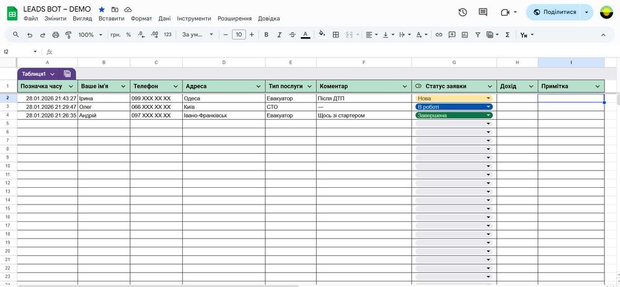The image size is (620, 287).
Task: Decrease font size with minus button
Action: coord(226,35)
